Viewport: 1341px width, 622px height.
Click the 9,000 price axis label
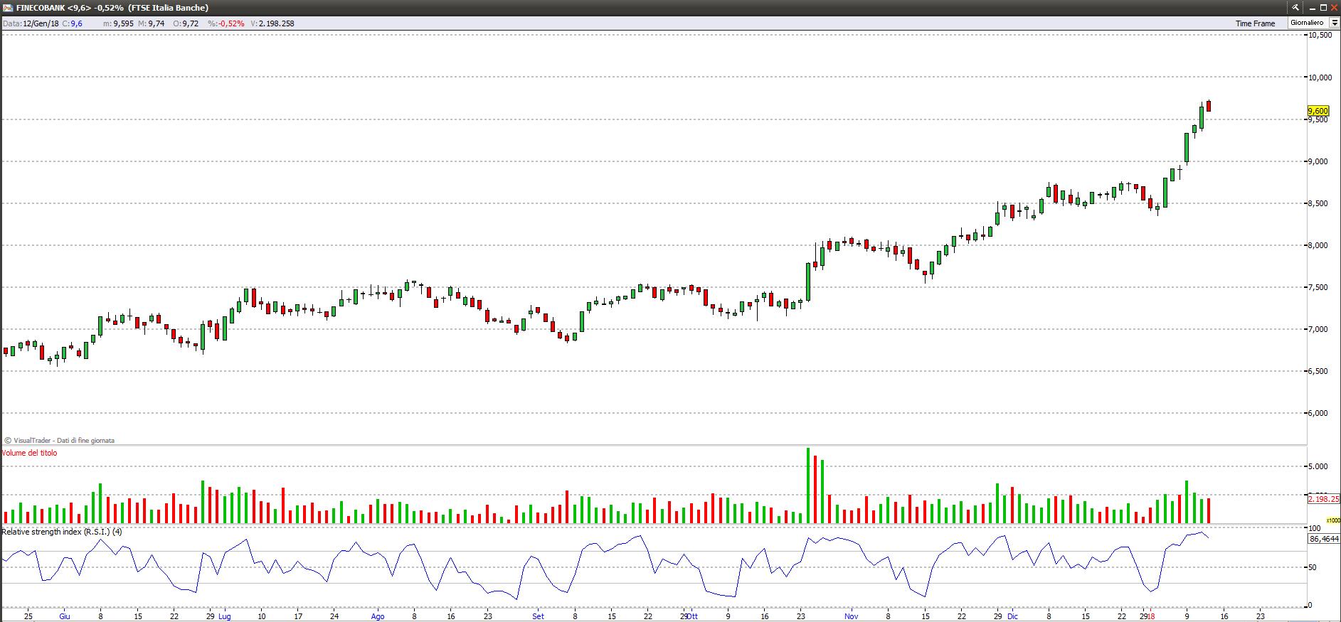point(1319,161)
